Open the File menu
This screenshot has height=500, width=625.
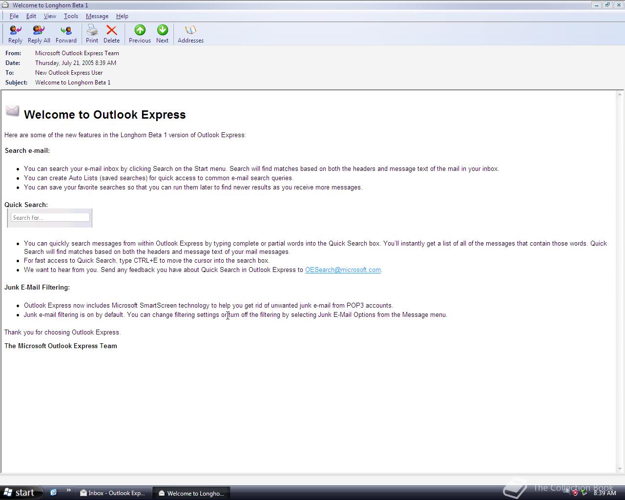14,16
